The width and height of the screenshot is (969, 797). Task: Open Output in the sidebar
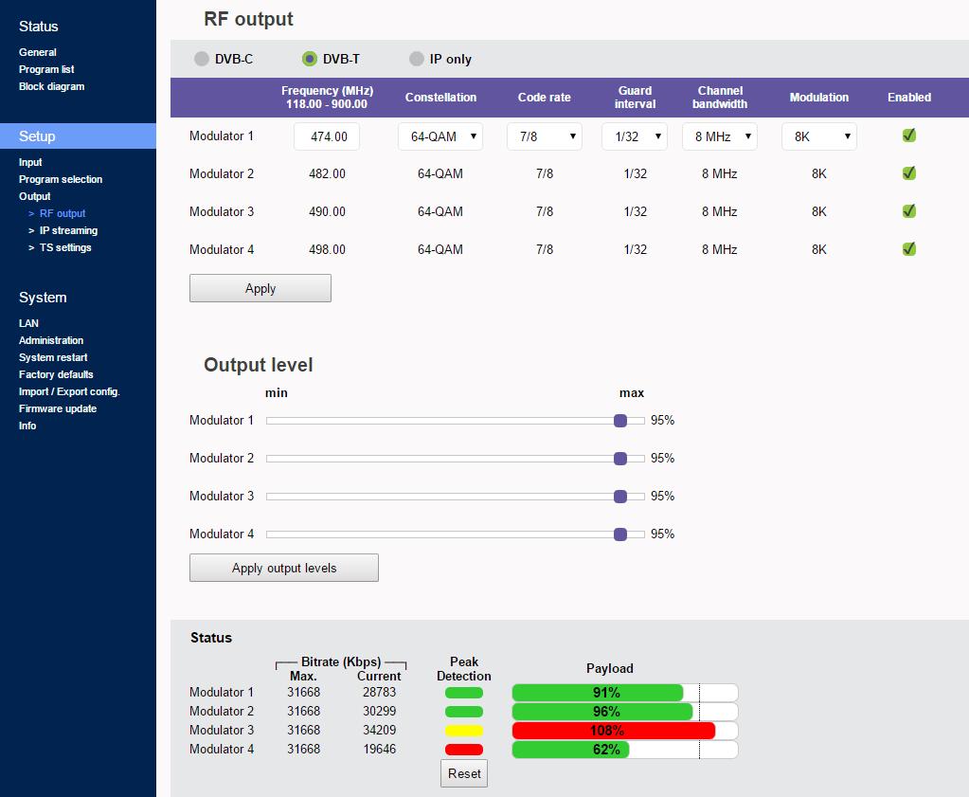click(x=35, y=196)
